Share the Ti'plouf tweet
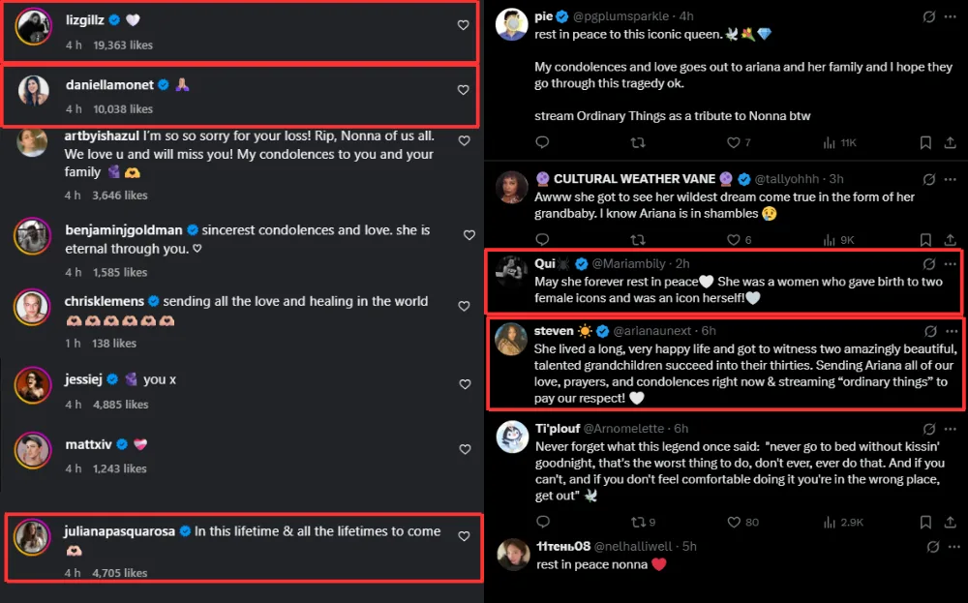The width and height of the screenshot is (968, 603). pyautogui.click(x=952, y=522)
